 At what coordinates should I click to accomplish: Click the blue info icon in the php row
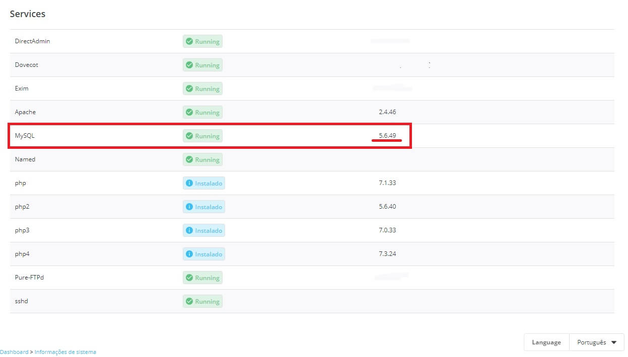189,183
